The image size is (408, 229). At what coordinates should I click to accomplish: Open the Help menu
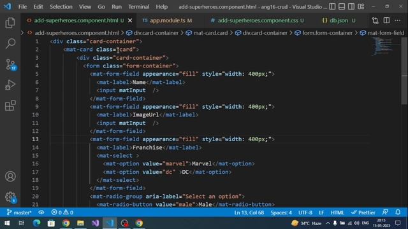161,6
